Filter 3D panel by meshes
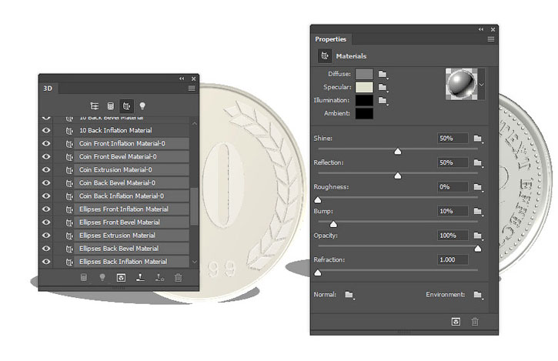Viewport: 558px width, 361px height. pos(110,105)
